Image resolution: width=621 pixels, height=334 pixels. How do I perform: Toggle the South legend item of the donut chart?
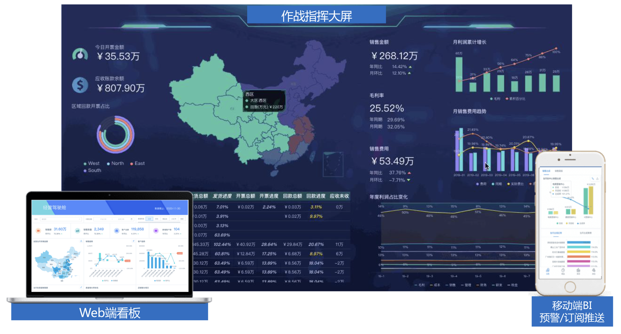[x=92, y=170]
